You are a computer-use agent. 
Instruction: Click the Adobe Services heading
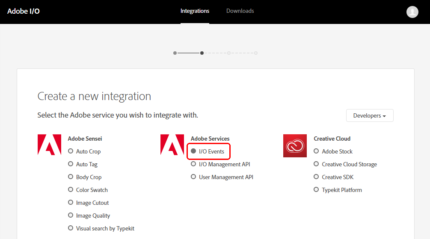(x=210, y=139)
